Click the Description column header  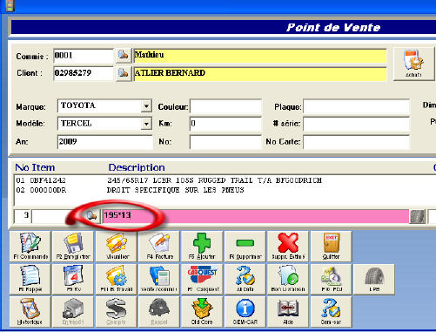click(x=137, y=167)
